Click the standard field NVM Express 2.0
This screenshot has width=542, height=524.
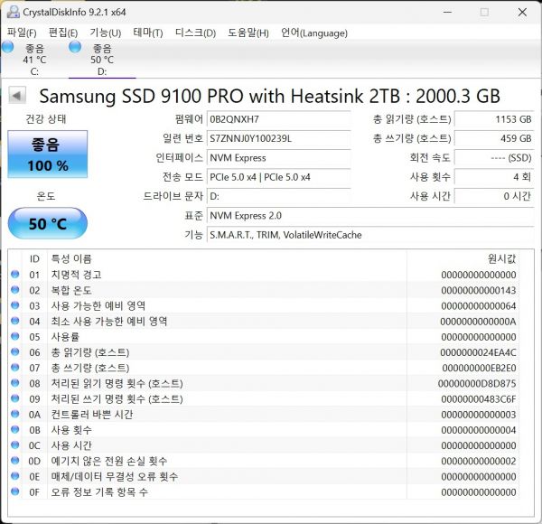370,216
